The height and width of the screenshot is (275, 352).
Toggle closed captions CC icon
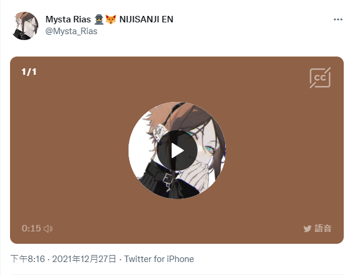point(320,78)
